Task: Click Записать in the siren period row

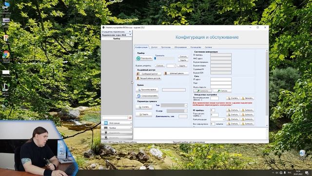Action: tap(247, 115)
